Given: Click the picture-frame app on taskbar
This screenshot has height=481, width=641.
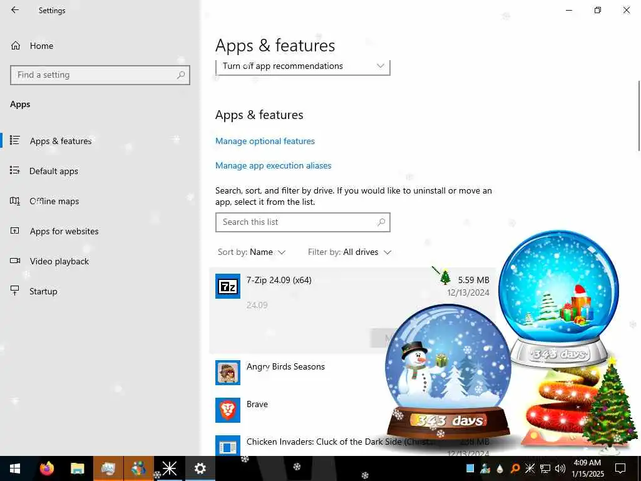Looking at the screenshot, I should pyautogui.click(x=108, y=468).
